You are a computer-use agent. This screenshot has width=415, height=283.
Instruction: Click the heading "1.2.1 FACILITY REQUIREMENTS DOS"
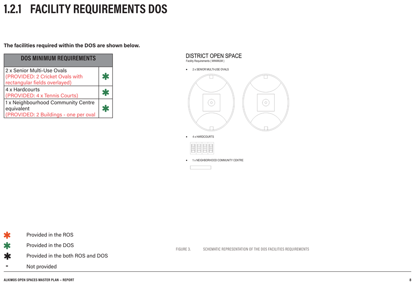(86, 9)
